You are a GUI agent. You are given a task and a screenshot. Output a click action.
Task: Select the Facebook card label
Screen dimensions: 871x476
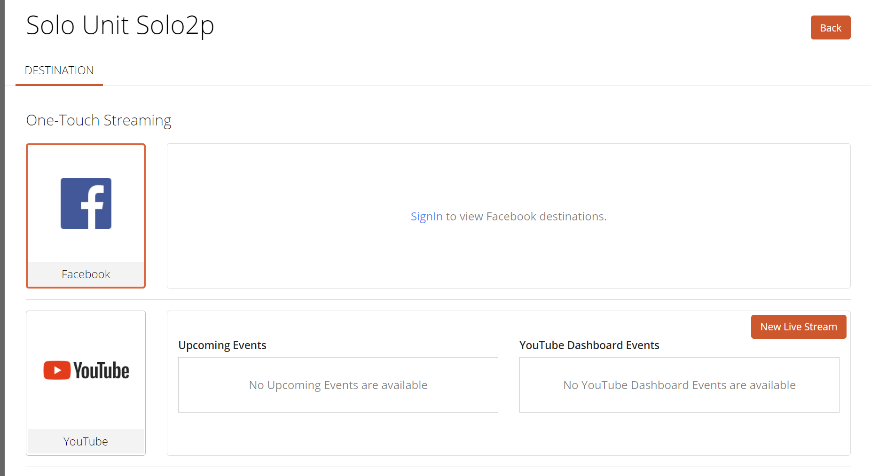[86, 274]
